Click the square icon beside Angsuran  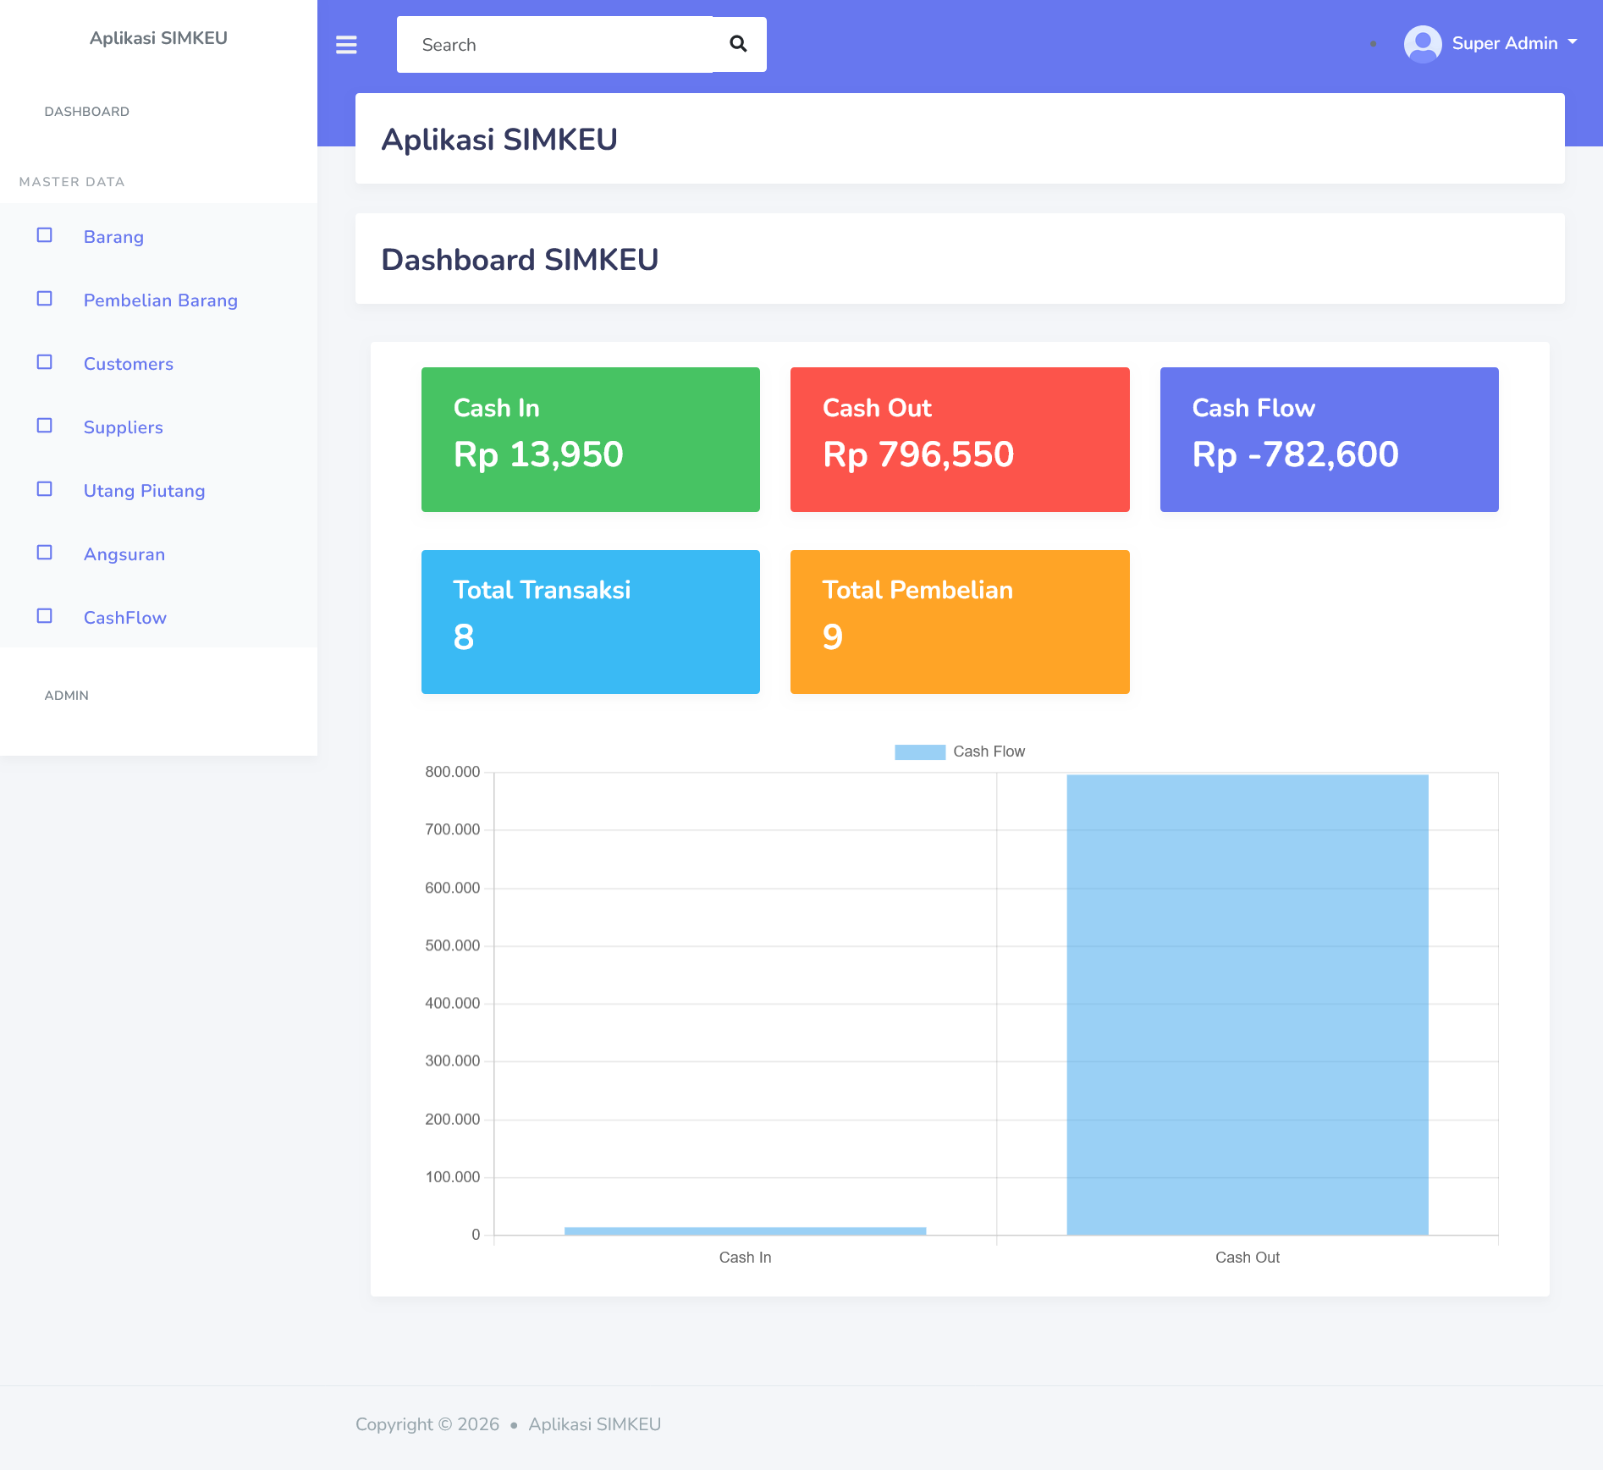click(45, 553)
